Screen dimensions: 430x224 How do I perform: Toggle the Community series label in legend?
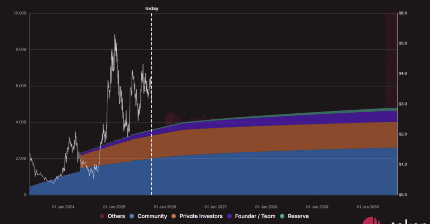point(152,216)
